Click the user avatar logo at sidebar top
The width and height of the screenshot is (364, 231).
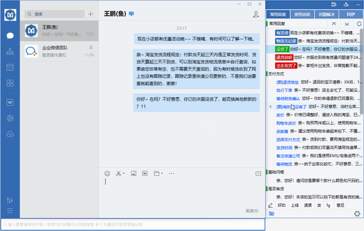(10, 15)
